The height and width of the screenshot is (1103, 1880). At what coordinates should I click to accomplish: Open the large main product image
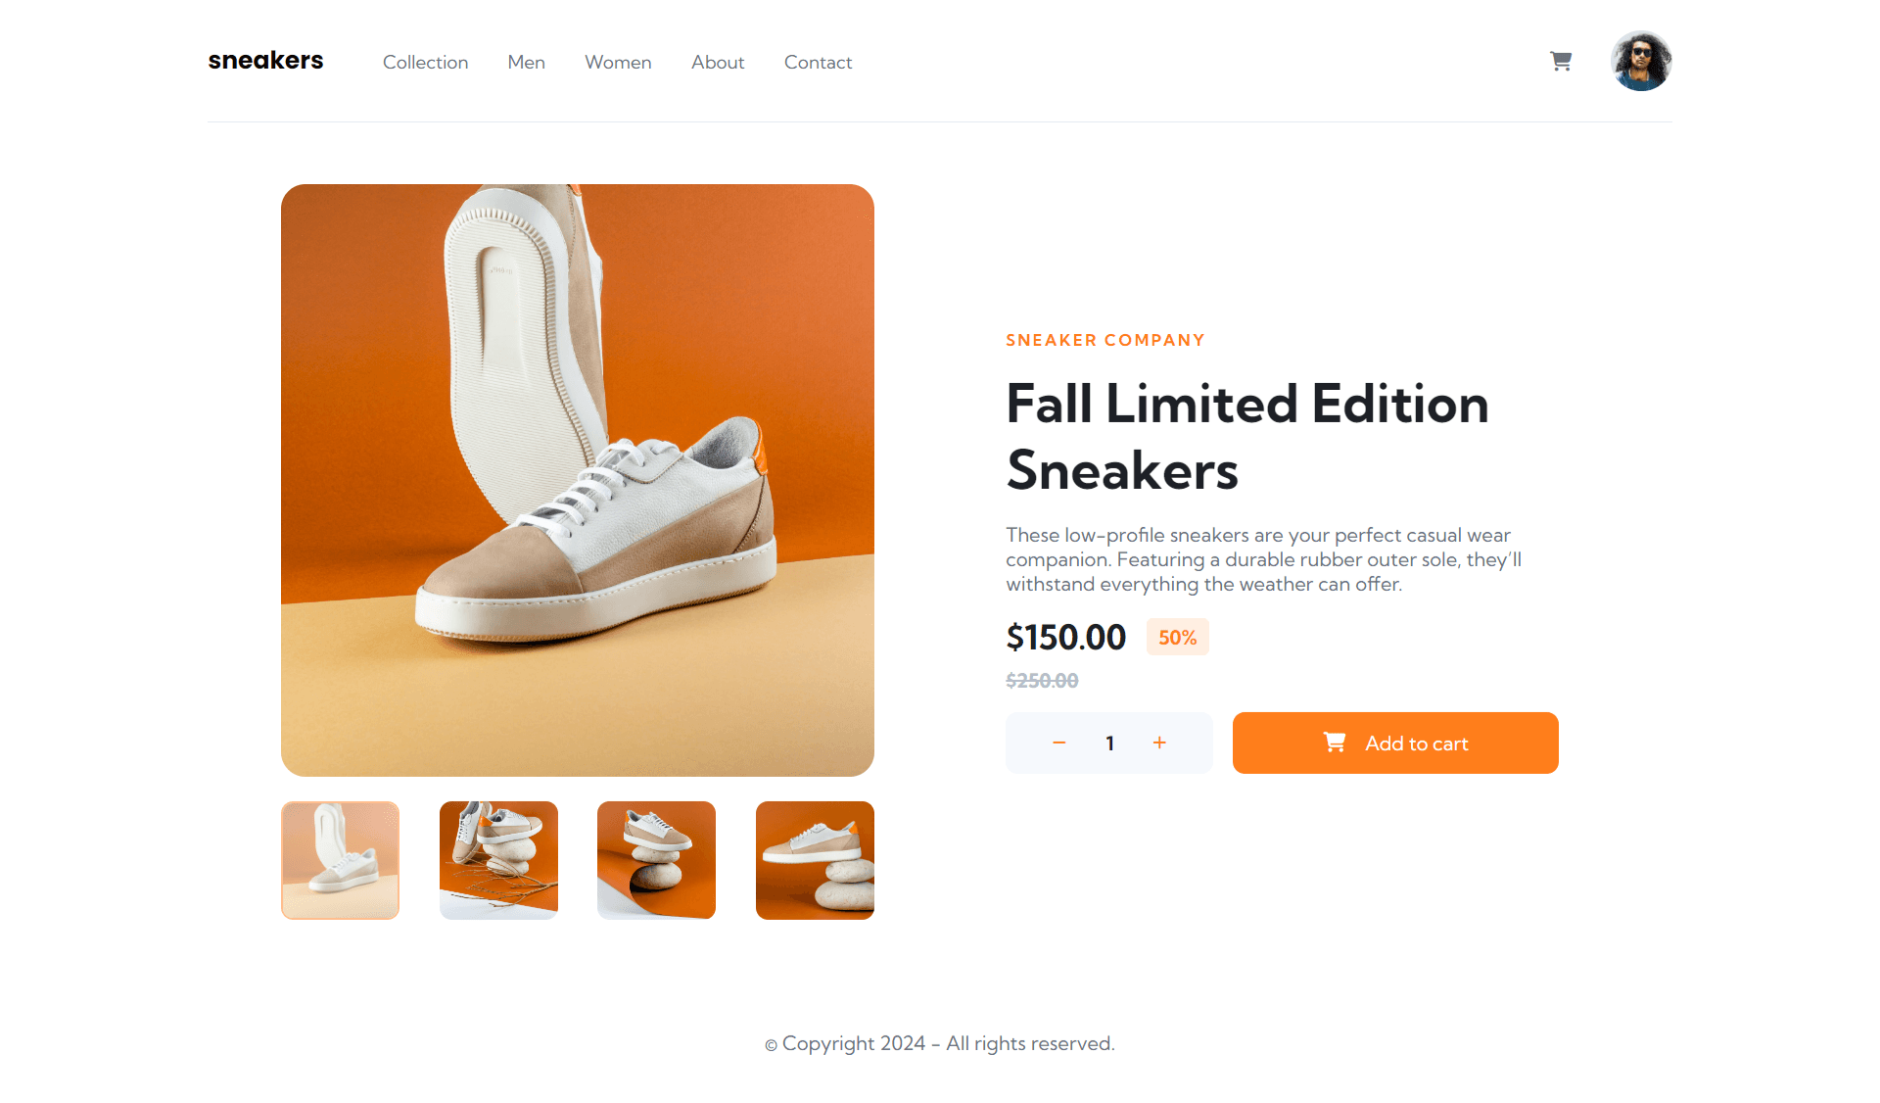pos(578,480)
